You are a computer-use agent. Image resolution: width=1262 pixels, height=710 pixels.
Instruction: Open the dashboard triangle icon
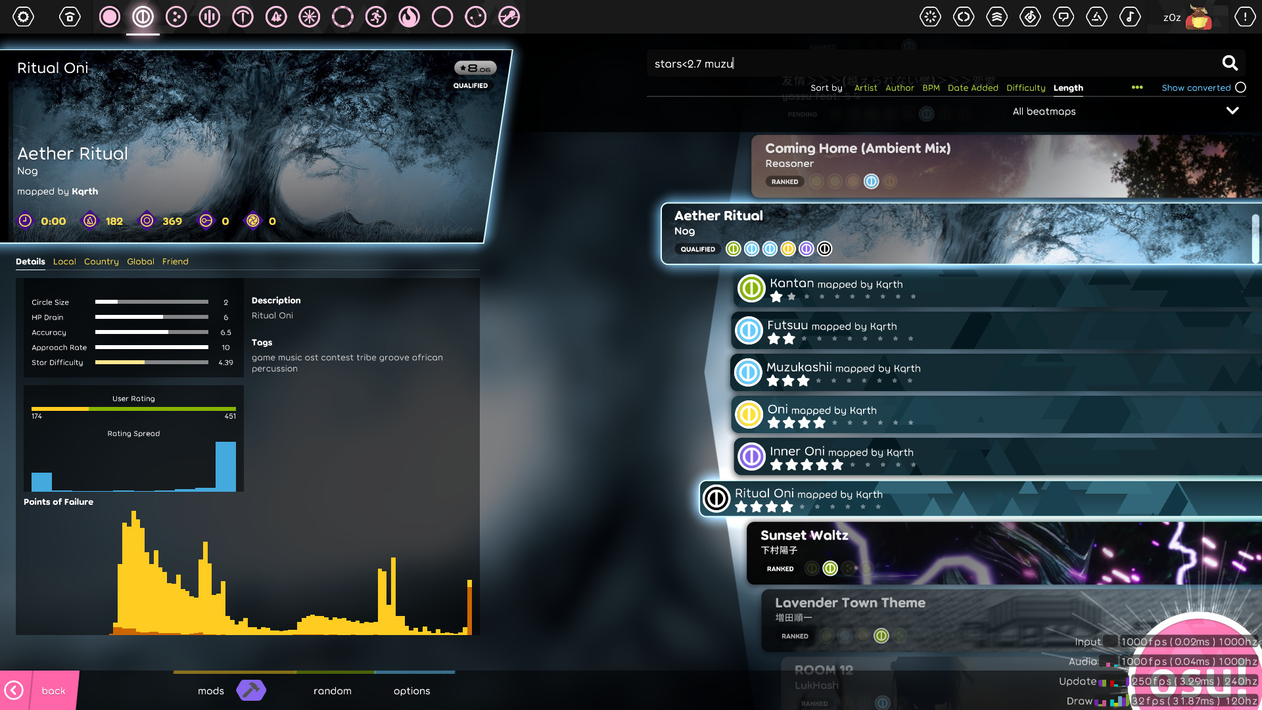(1096, 16)
